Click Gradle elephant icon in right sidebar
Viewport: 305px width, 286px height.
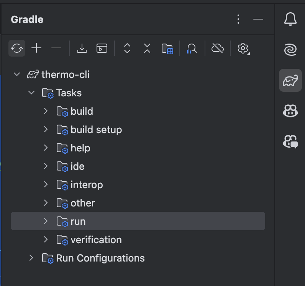click(290, 80)
